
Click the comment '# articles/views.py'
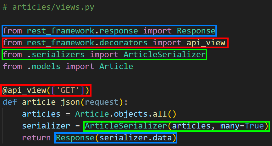pyautogui.click(x=48, y=7)
